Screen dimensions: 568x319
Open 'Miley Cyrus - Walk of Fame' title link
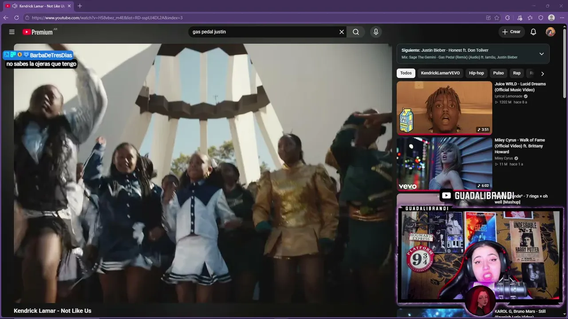pyautogui.click(x=520, y=146)
